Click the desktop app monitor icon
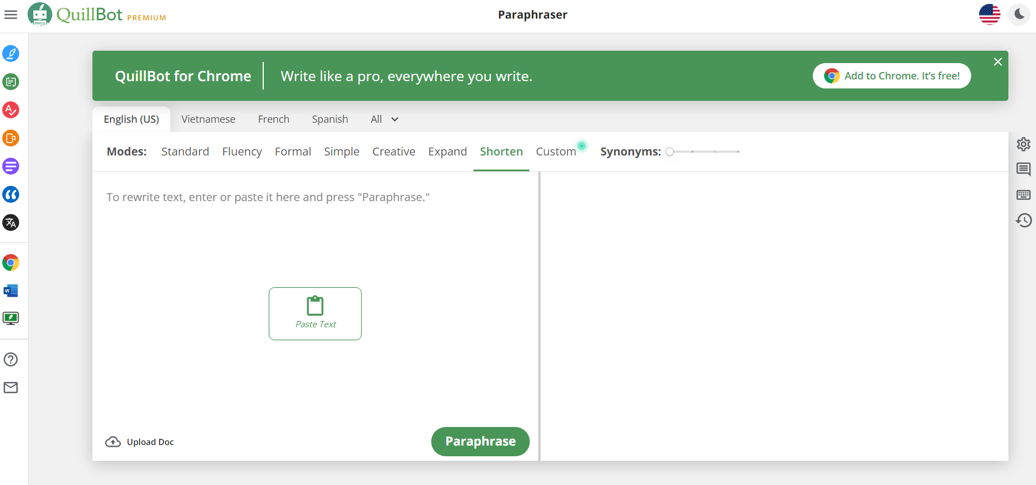1036x485 pixels. pos(11,319)
